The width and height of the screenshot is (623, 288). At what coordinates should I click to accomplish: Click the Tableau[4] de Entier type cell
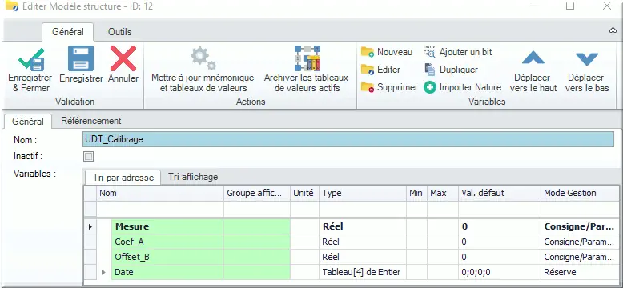[x=363, y=272]
